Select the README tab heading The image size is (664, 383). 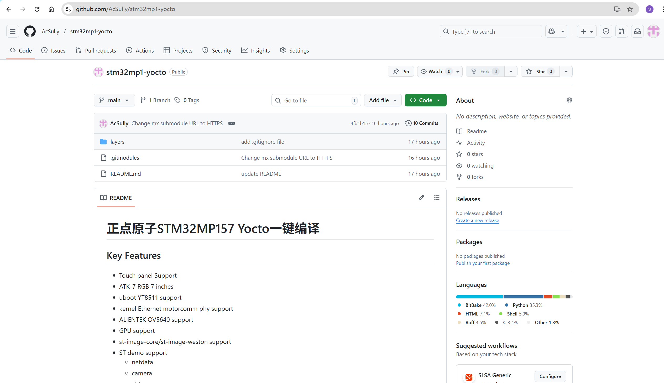[116, 198]
